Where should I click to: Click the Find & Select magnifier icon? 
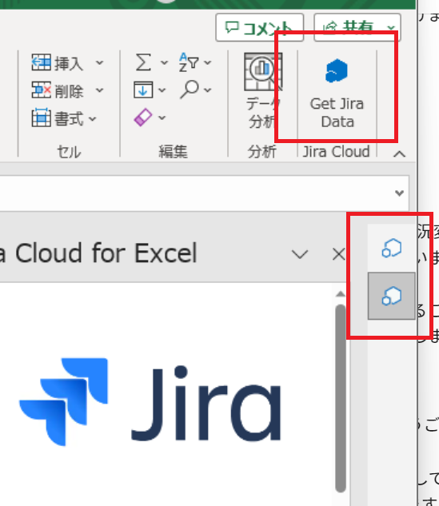pyautogui.click(x=190, y=90)
